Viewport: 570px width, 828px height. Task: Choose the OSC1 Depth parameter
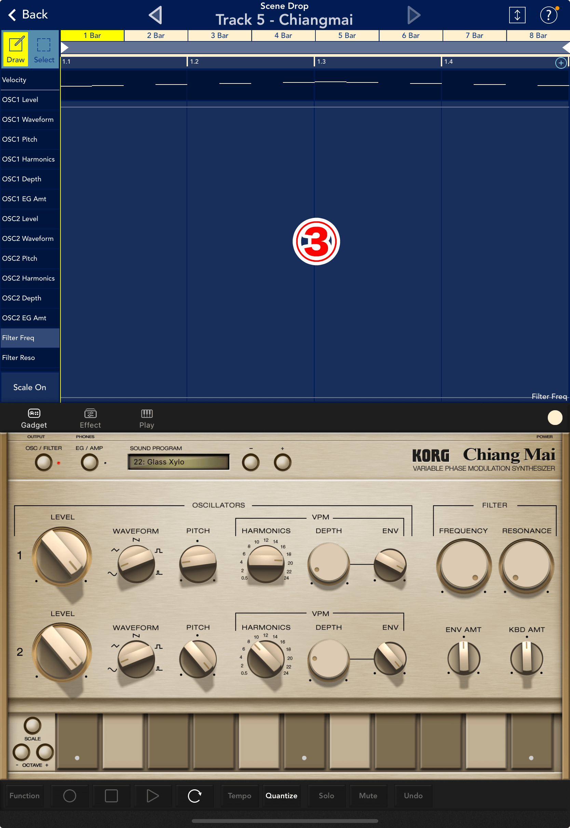click(30, 179)
